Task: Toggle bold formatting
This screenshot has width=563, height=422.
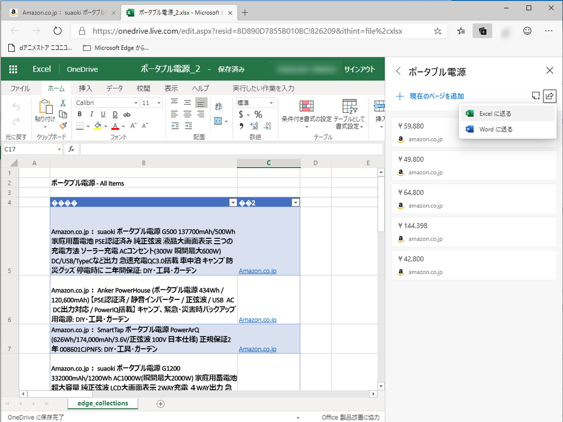Action: click(80, 113)
